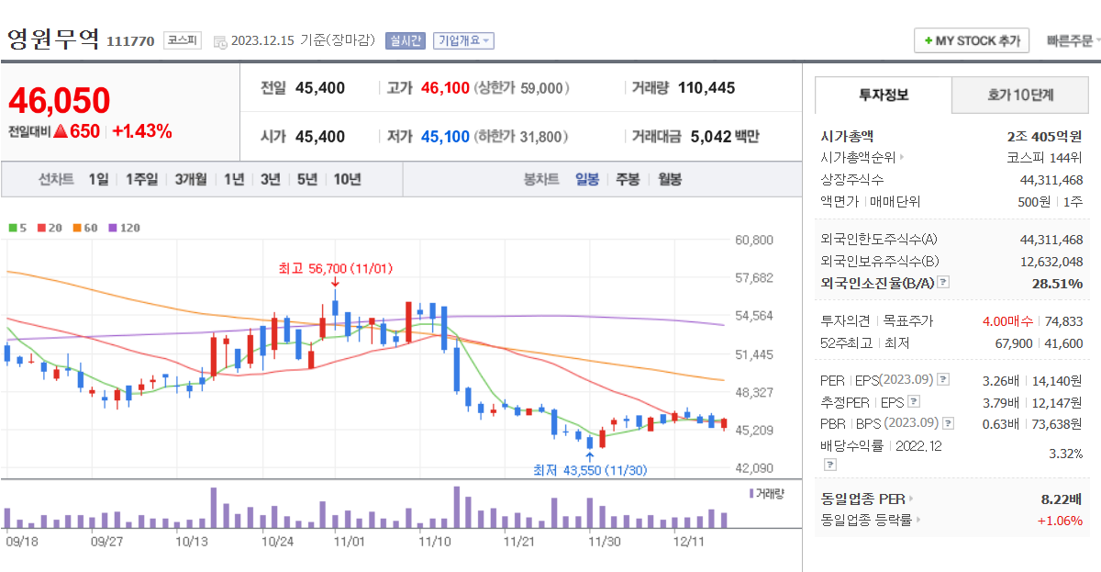The width and height of the screenshot is (1101, 572).
Task: Switch to the 호가10단계 tab
Action: pyautogui.click(x=1020, y=95)
